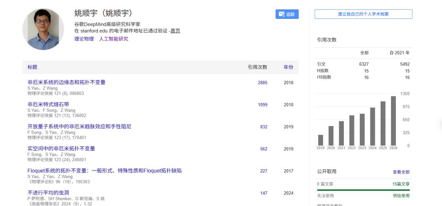View the 147 citations list

coord(264,193)
